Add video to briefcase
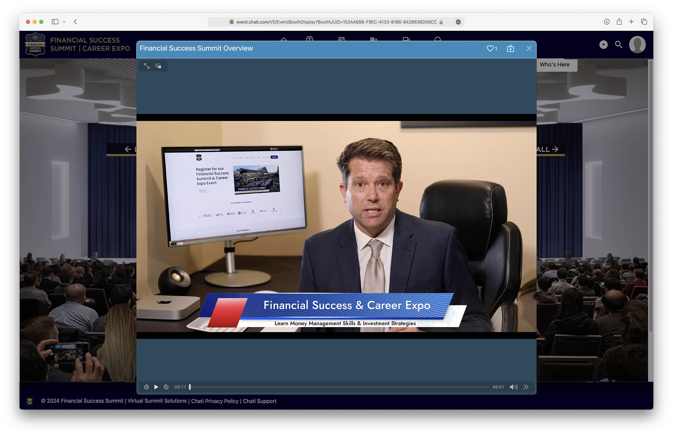The width and height of the screenshot is (673, 436). tap(510, 48)
